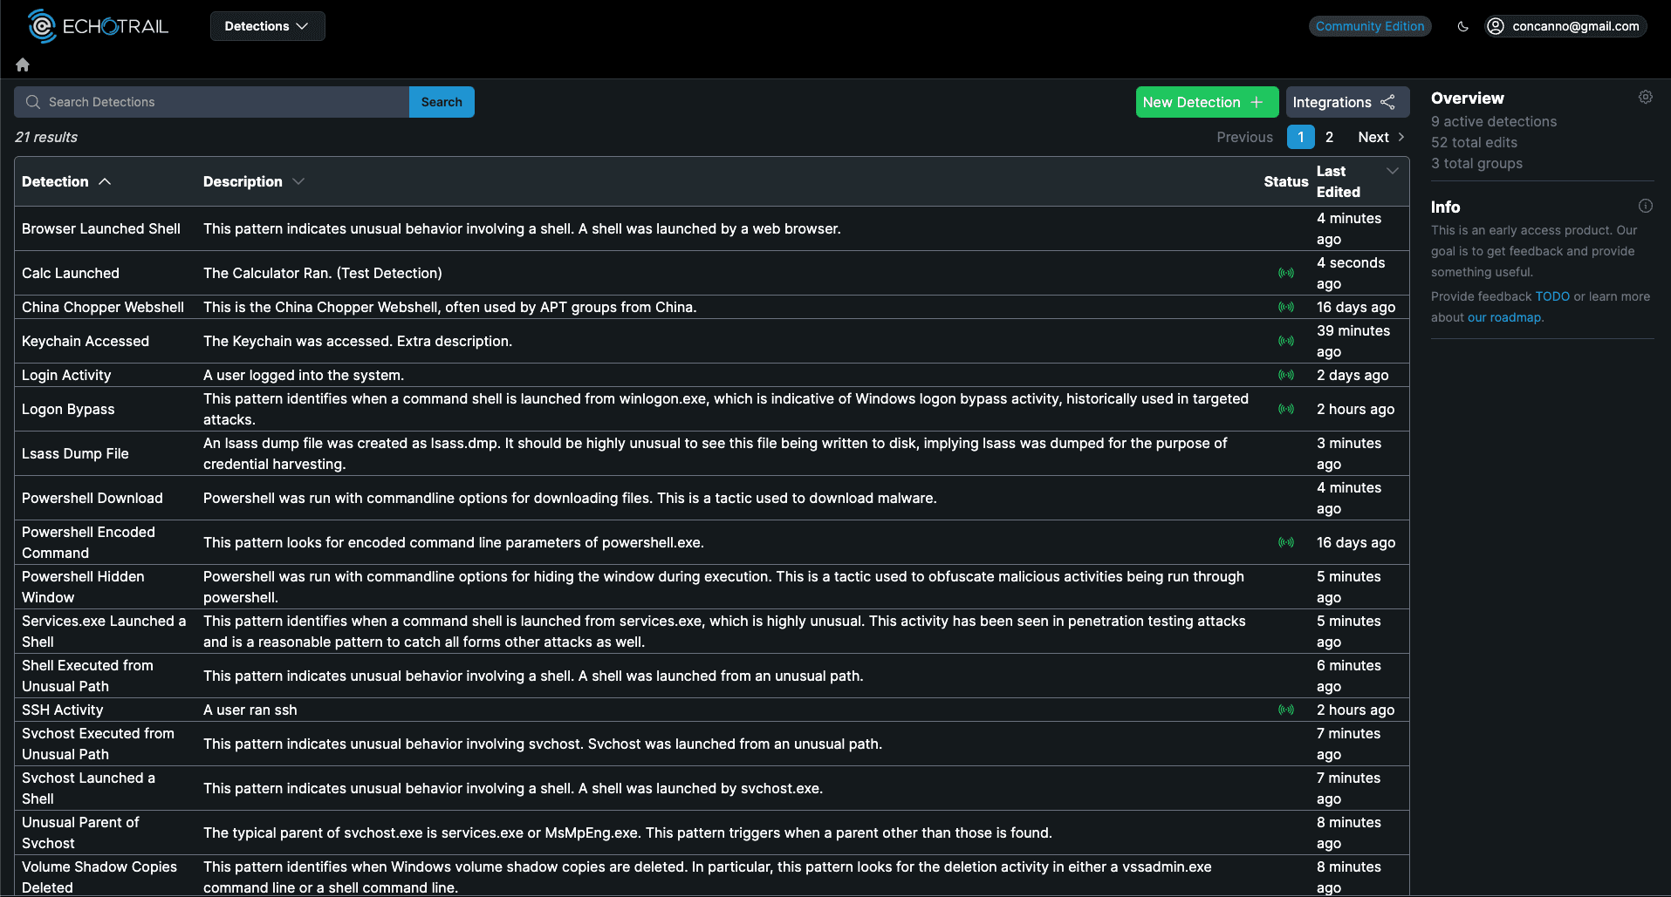Go to Next page
The width and height of the screenshot is (1671, 897).
tap(1381, 137)
